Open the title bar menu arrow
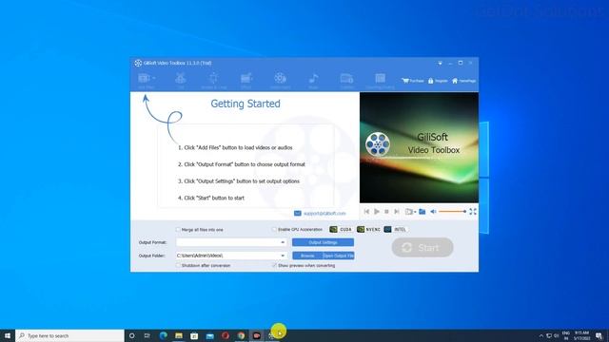609x342 pixels. 440,63
